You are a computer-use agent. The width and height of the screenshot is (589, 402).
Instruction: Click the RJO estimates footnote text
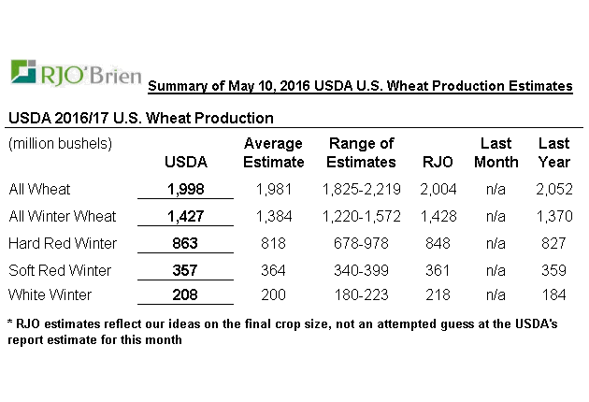point(288,332)
